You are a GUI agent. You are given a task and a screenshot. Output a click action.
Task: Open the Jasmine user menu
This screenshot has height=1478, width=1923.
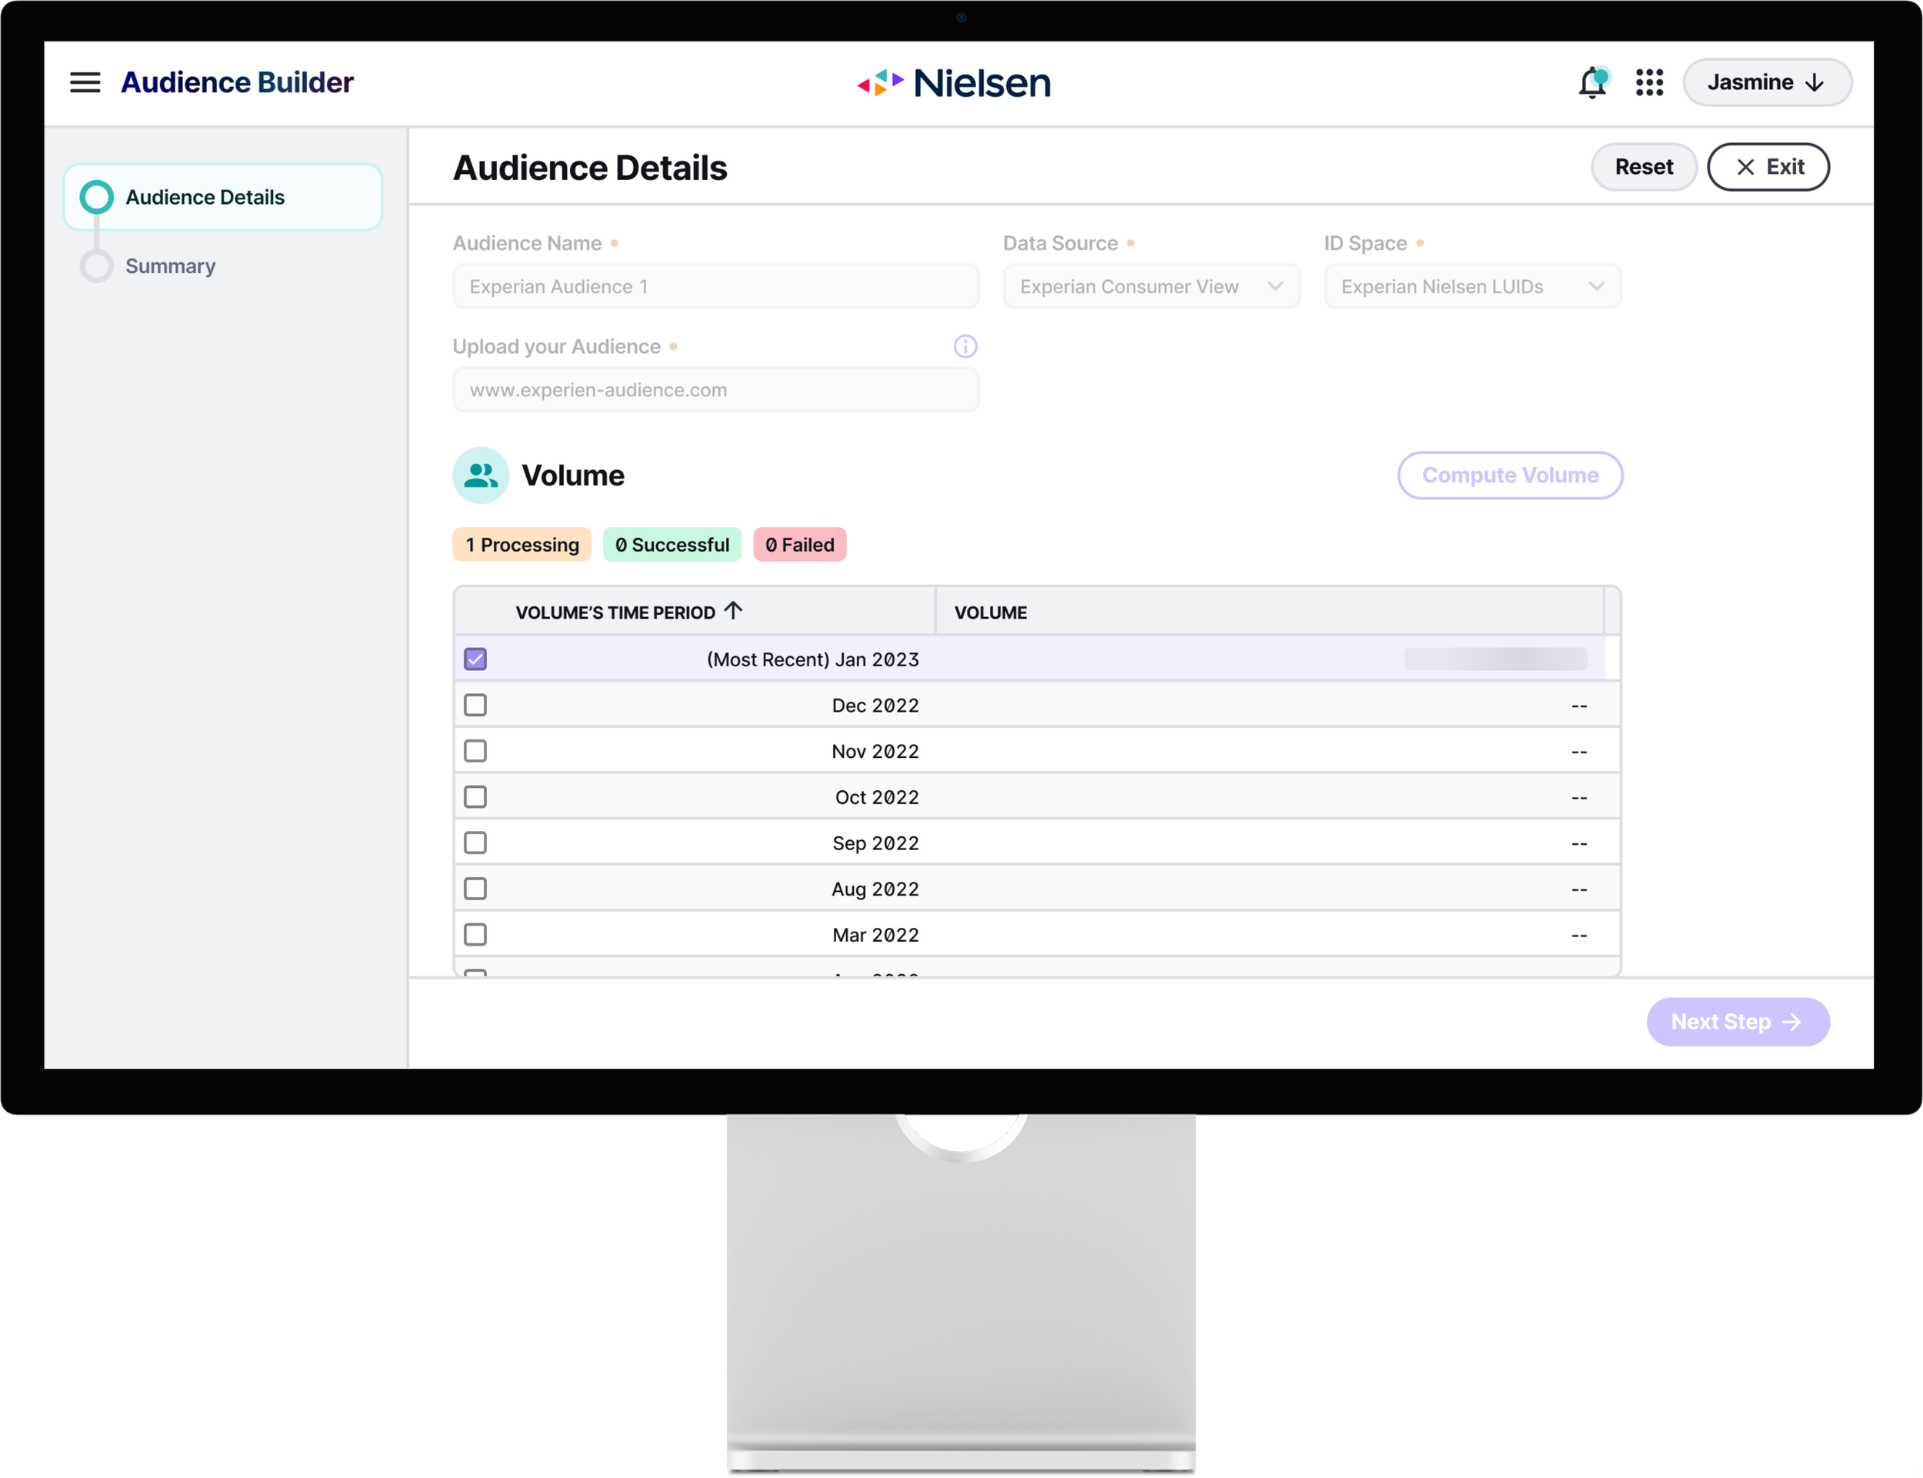1767,82
